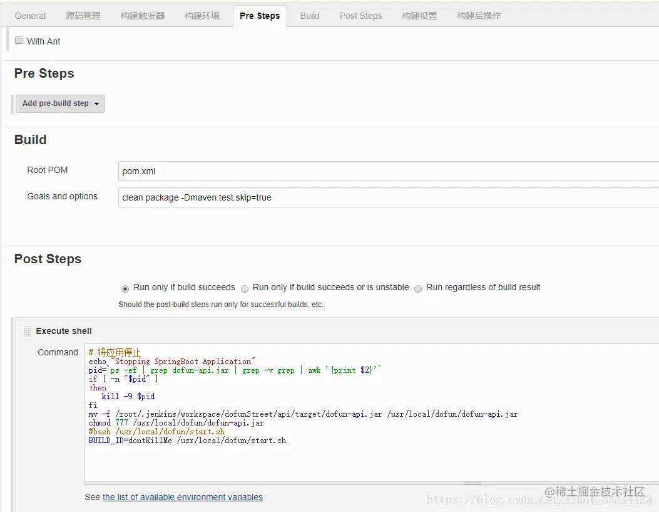The width and height of the screenshot is (659, 512).
Task: Open the list of available environment variables link
Action: [182, 497]
